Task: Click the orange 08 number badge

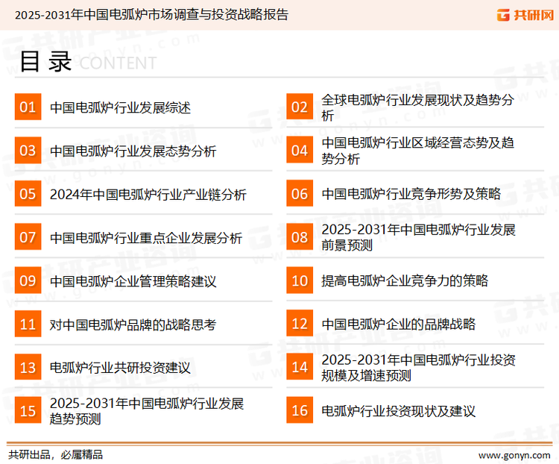Action: point(300,237)
